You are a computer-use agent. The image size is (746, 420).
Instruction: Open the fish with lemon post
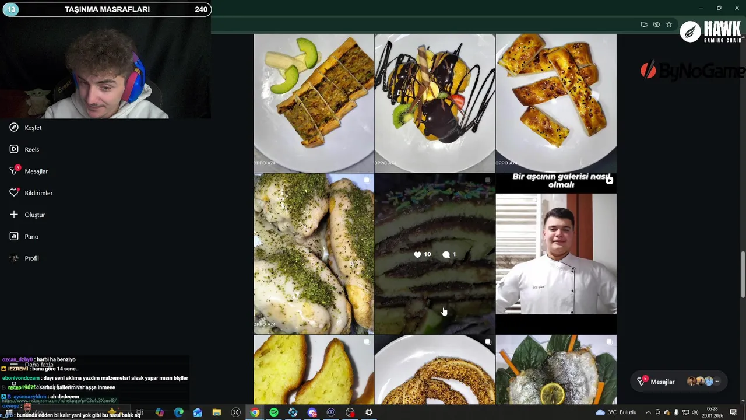(x=556, y=370)
